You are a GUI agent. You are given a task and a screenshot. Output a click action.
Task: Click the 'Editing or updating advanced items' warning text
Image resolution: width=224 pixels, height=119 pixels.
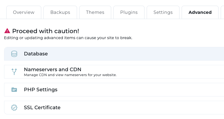[x=68, y=38]
